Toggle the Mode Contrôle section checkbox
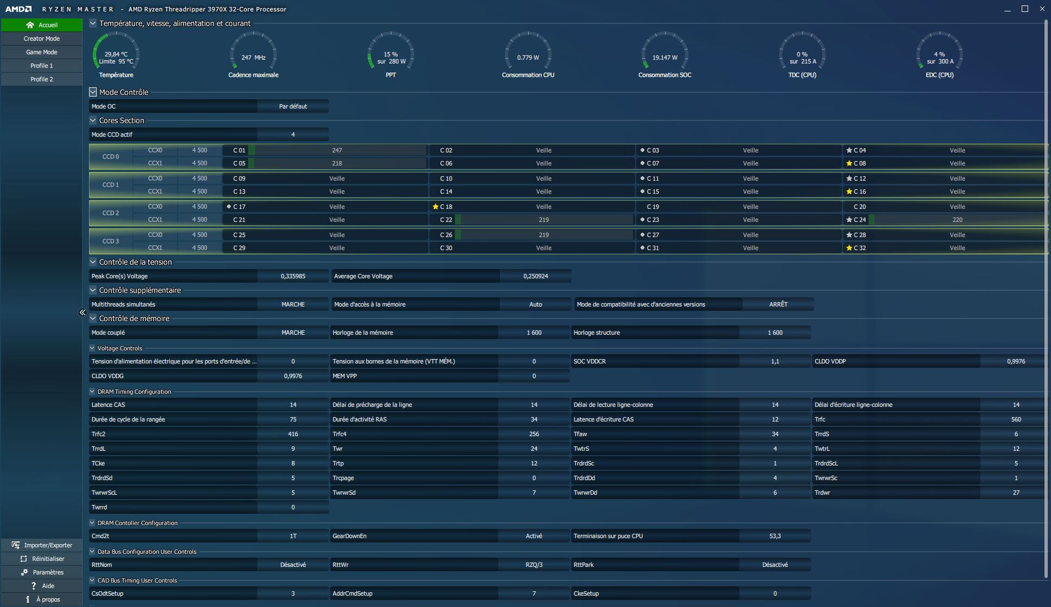Image resolution: width=1051 pixels, height=607 pixels. coord(93,92)
